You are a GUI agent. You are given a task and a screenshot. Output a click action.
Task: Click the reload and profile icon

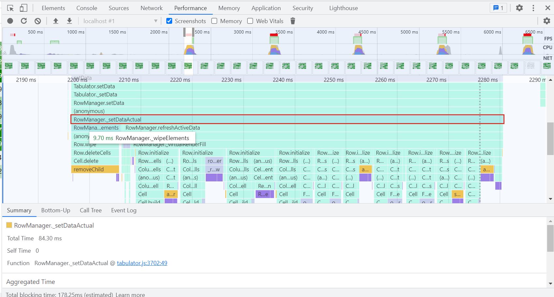click(x=24, y=21)
